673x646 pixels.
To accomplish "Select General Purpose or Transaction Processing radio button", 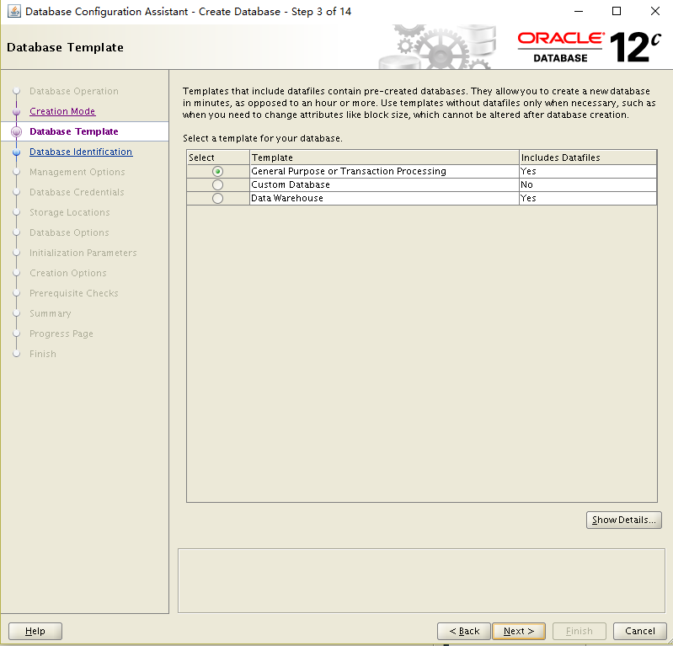I will coord(217,171).
